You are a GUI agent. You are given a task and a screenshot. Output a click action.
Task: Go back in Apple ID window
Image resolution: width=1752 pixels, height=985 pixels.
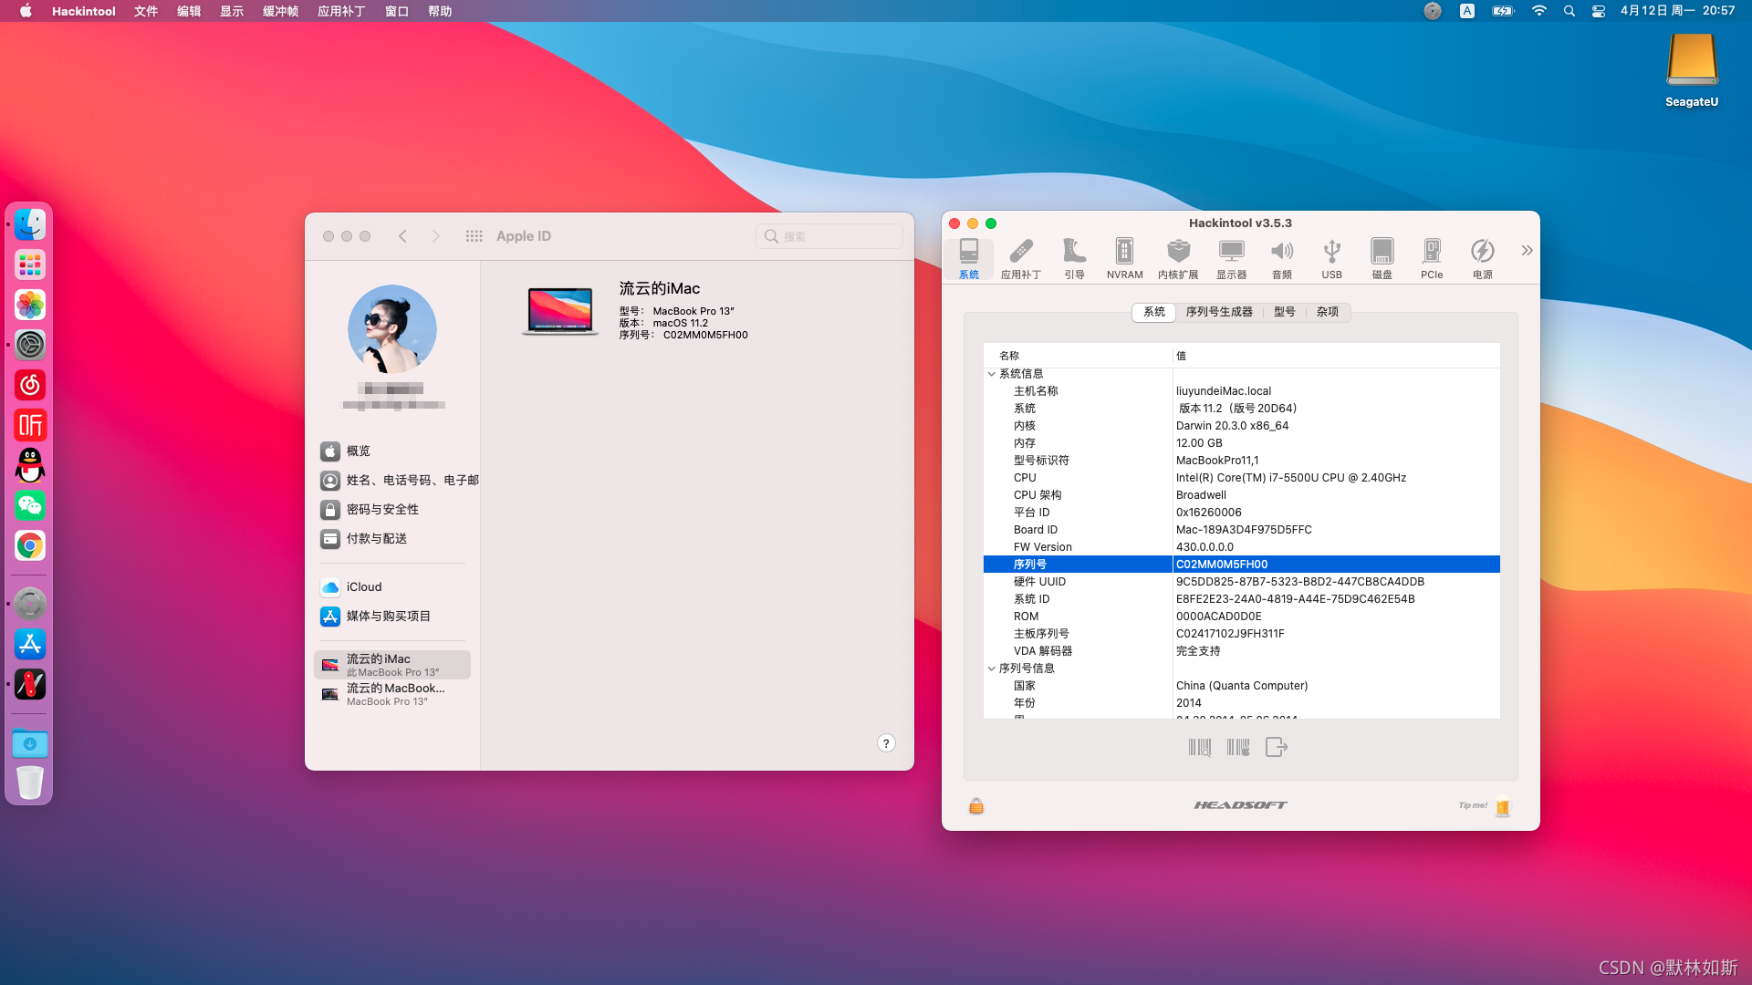coord(402,236)
